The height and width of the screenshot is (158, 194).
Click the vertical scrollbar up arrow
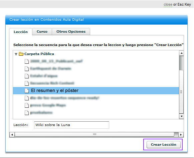pos(182,53)
